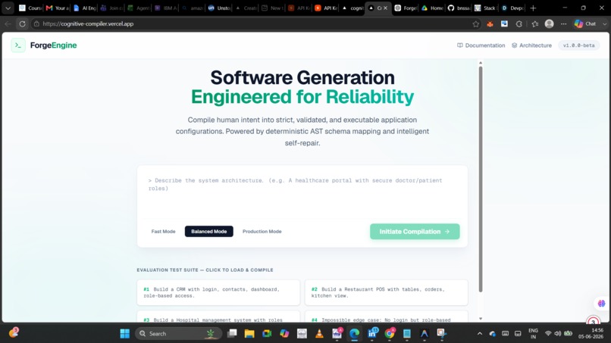The width and height of the screenshot is (611, 343).
Task: Expand the tab actions dropdown
Action: pyautogui.click(x=8, y=8)
